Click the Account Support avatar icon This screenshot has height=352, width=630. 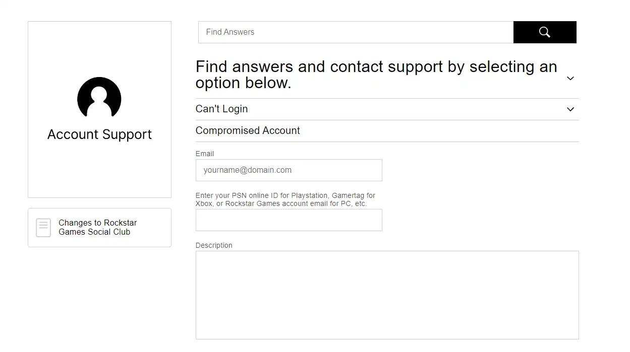pos(99,98)
